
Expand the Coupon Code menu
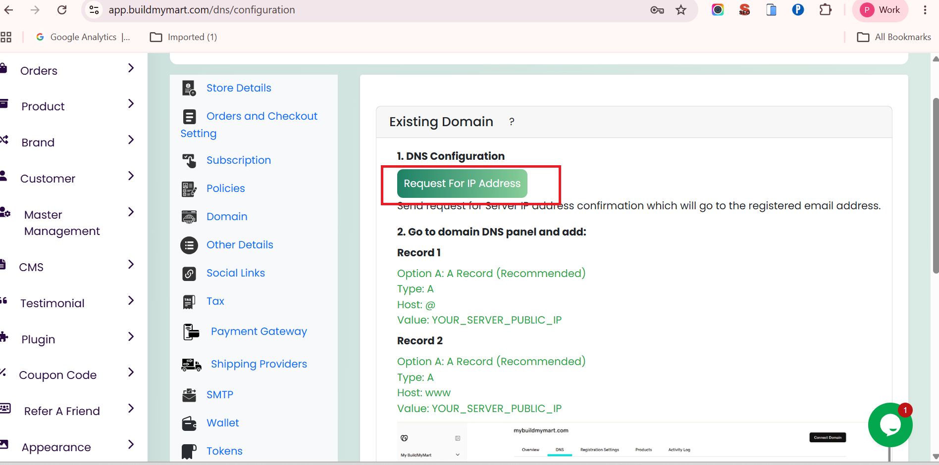click(x=131, y=372)
